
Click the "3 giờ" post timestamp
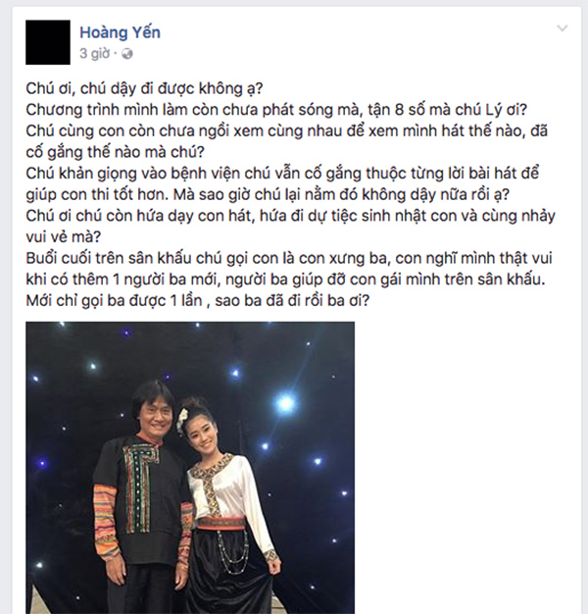click(95, 53)
